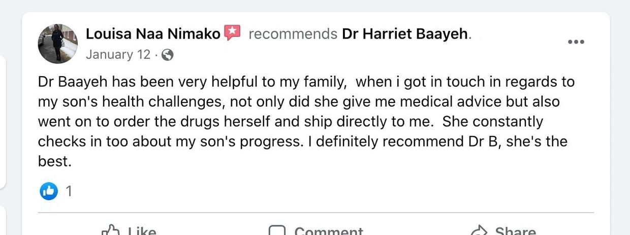Viewport: 630px width, 235px height.
Task: Click the adjacent card edge at far left
Action: [x=3, y=122]
